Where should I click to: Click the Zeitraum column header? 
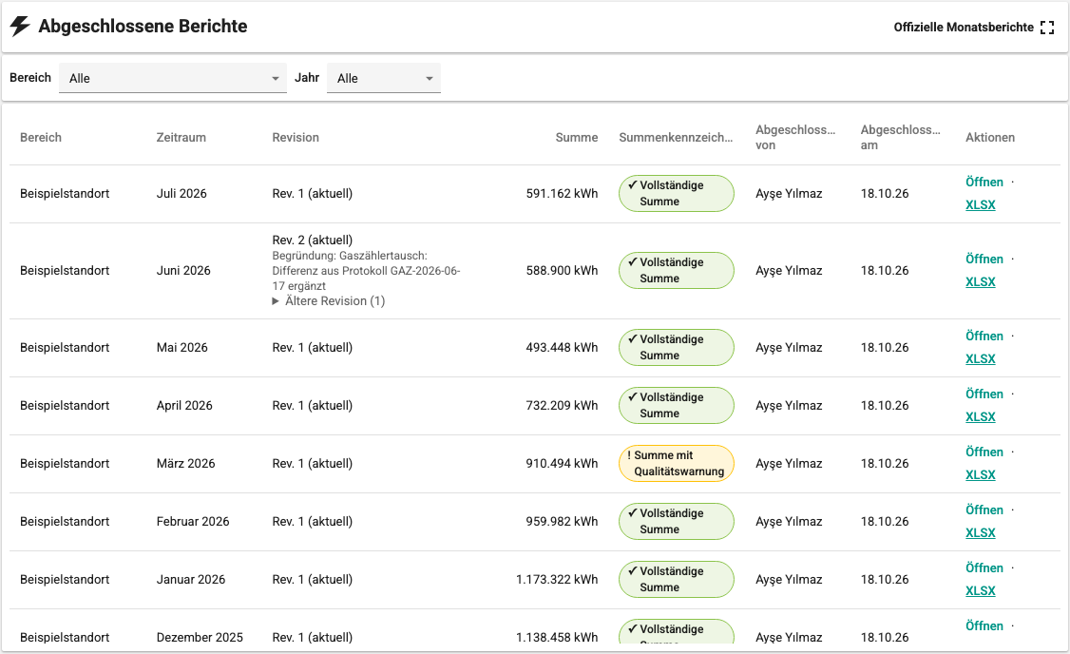pos(181,138)
